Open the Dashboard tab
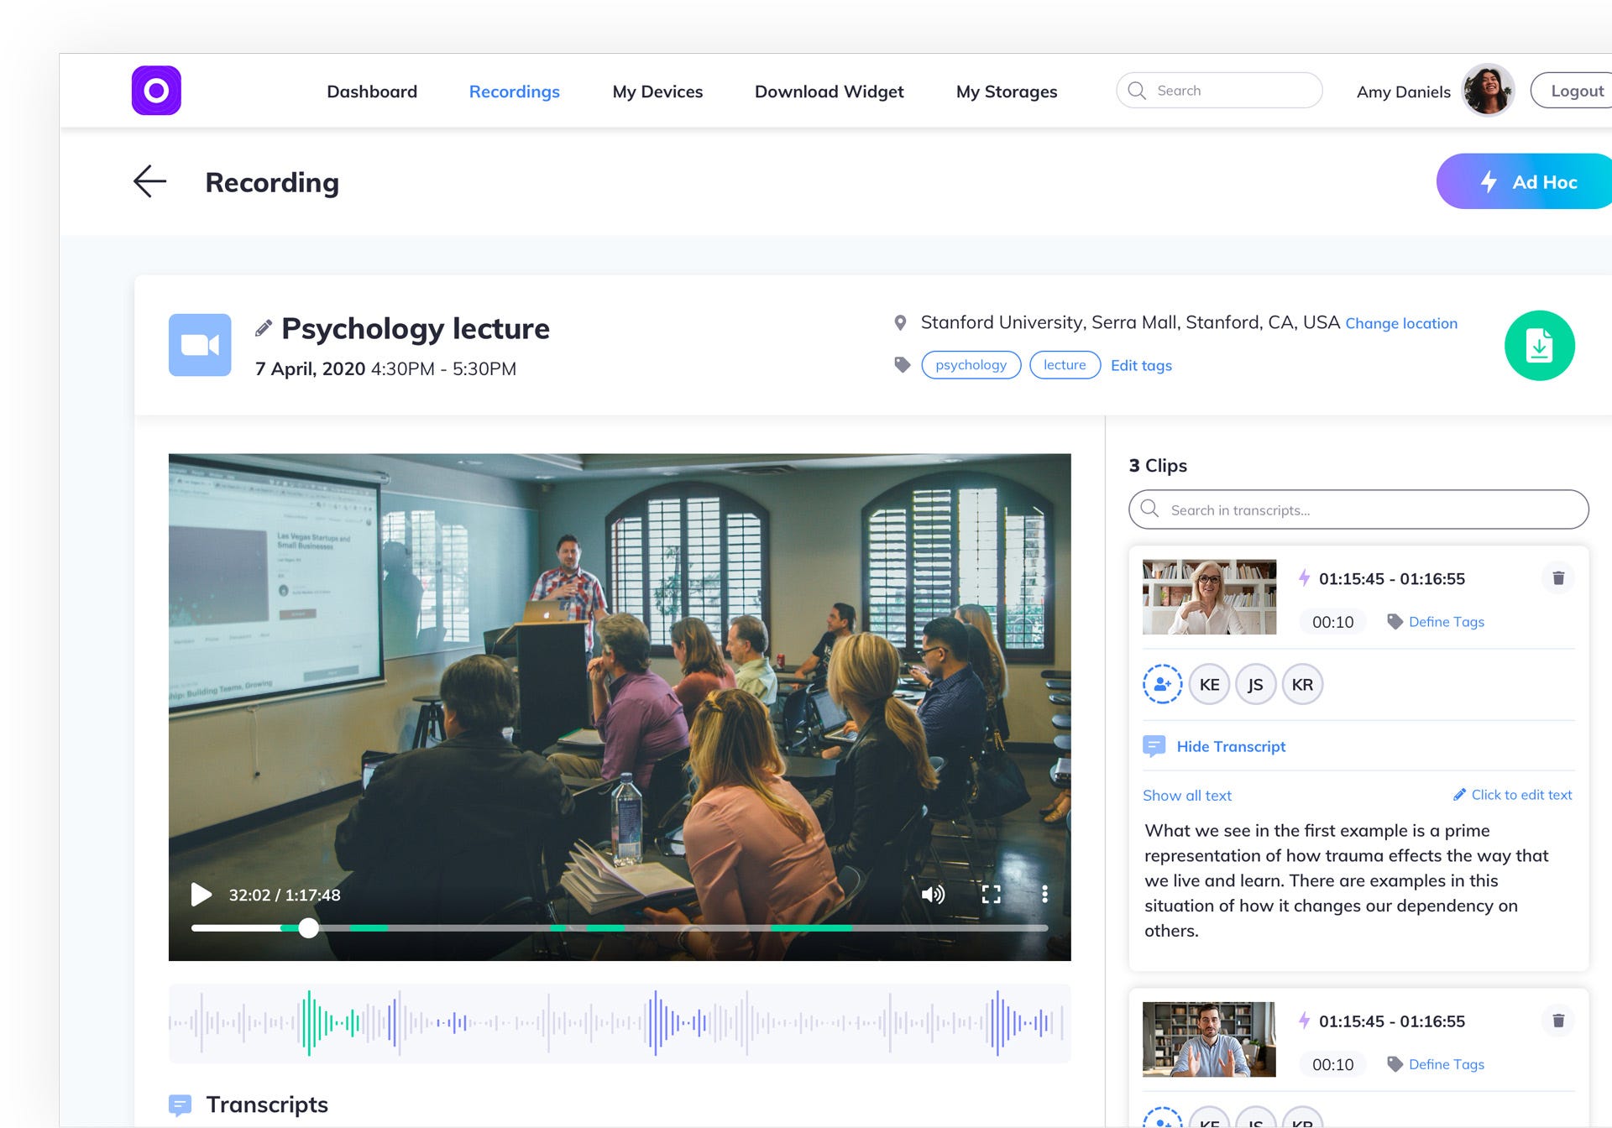The width and height of the screenshot is (1612, 1128). 372,91
